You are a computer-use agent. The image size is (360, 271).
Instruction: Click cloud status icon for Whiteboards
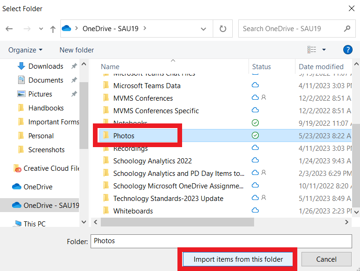click(x=255, y=210)
